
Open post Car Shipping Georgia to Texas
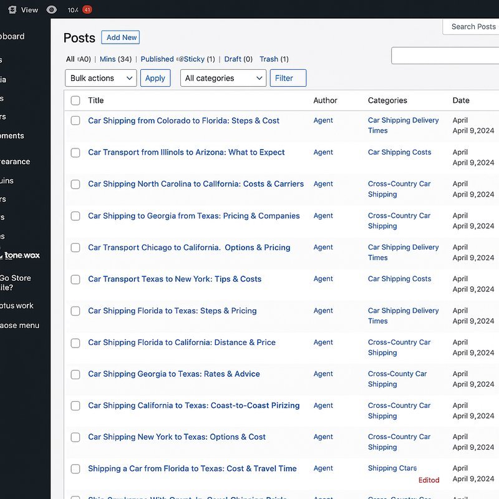coord(174,374)
